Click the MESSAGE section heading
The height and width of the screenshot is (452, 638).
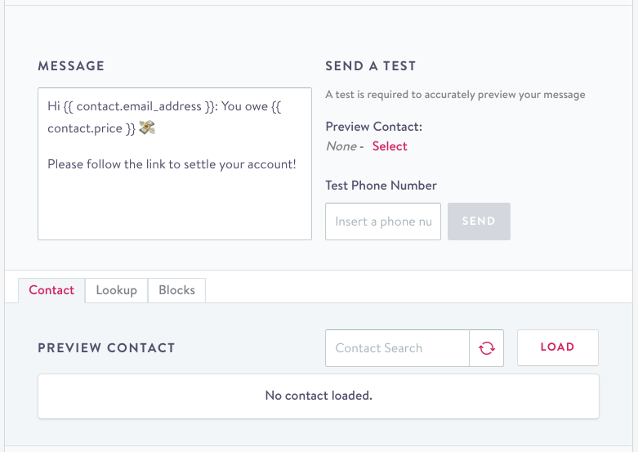tap(71, 66)
